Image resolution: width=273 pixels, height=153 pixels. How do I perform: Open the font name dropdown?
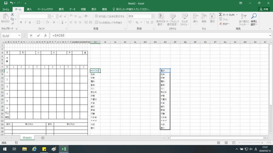click(49, 16)
